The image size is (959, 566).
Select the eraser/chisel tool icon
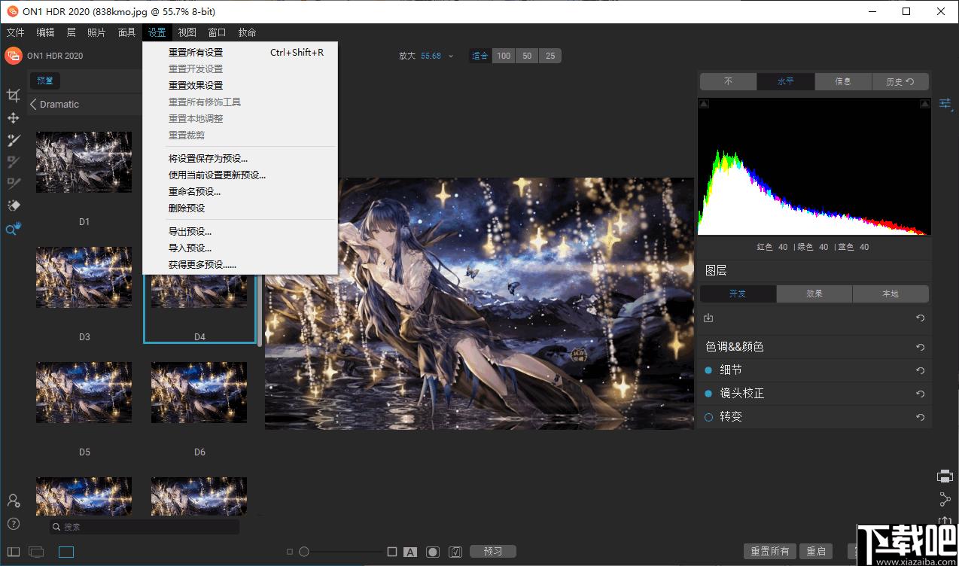coord(13,205)
